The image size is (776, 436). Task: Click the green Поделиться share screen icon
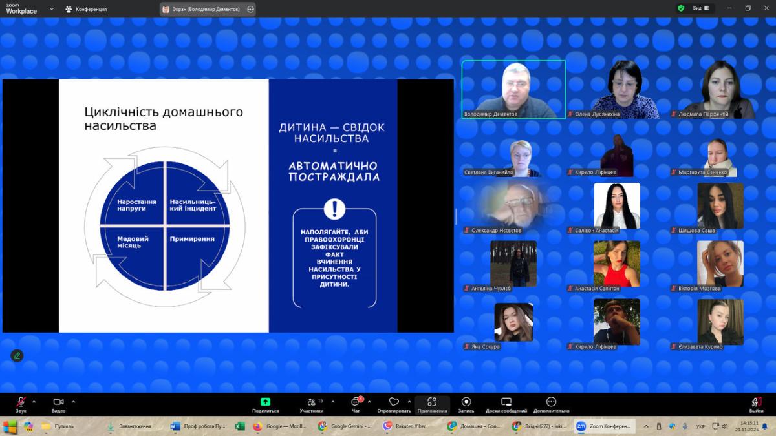pyautogui.click(x=265, y=402)
